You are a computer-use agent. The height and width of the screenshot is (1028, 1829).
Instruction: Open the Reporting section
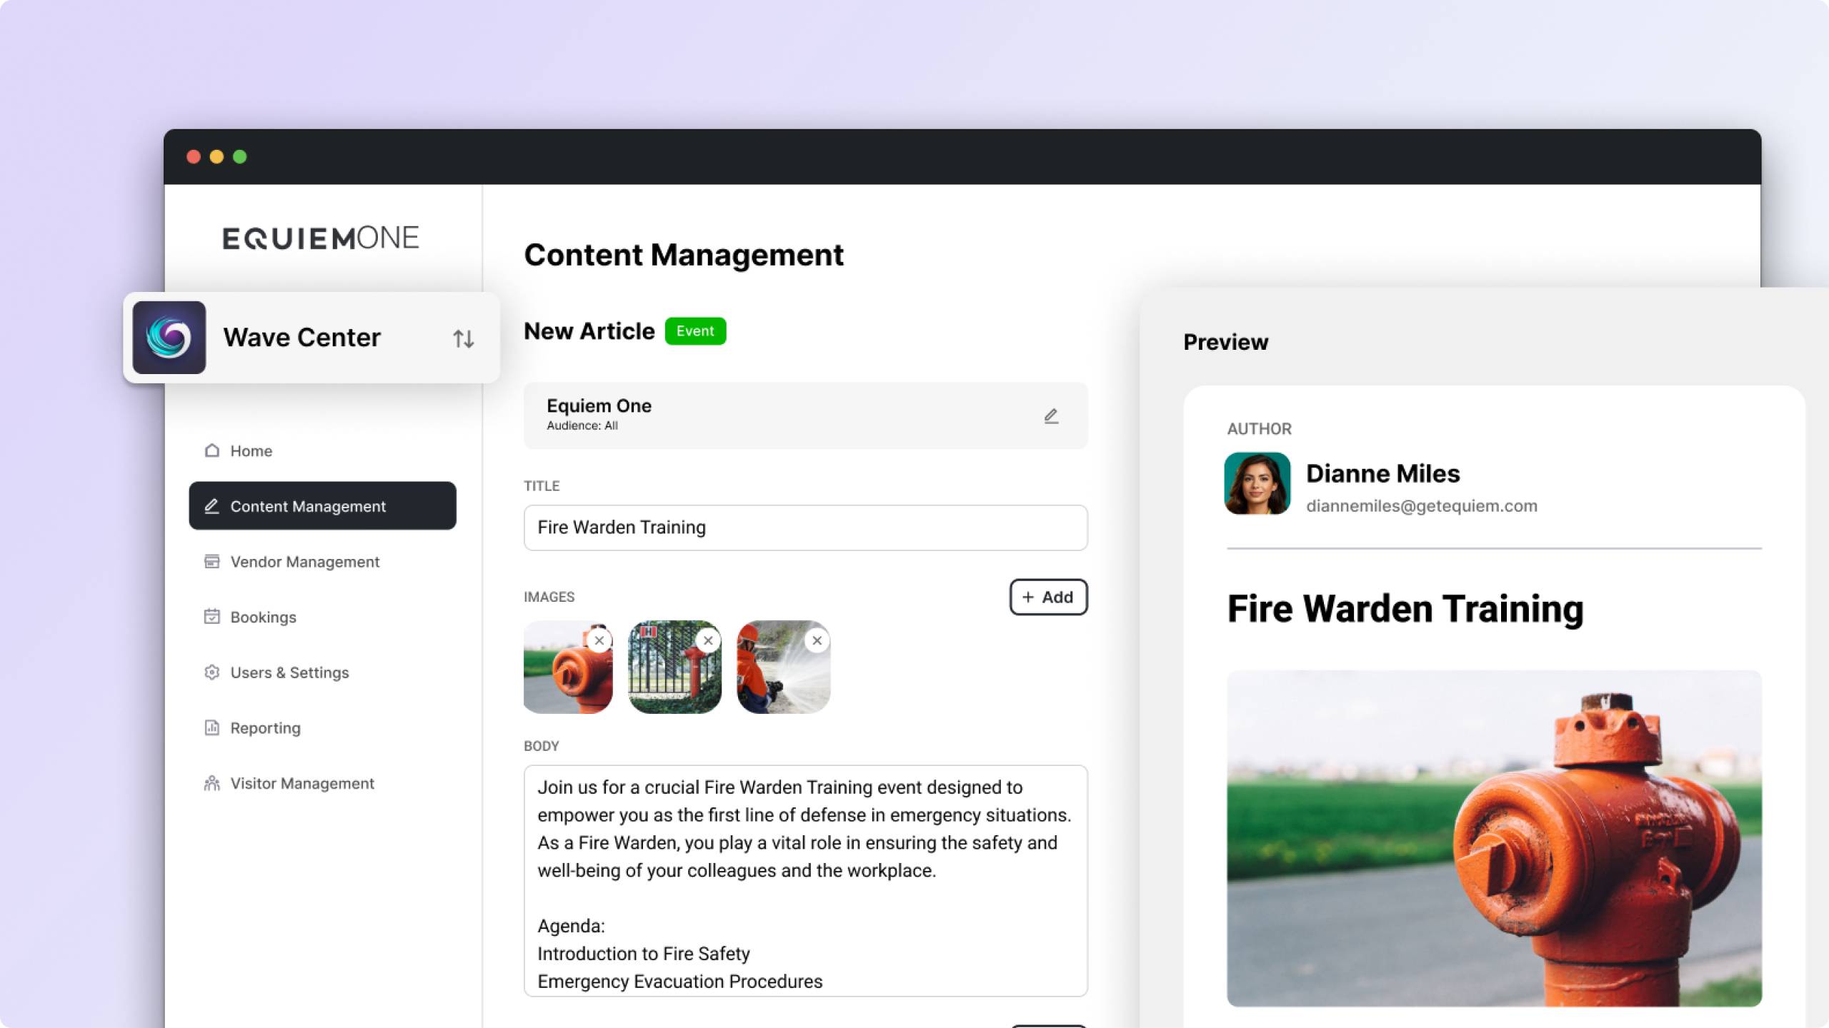[x=322, y=727]
